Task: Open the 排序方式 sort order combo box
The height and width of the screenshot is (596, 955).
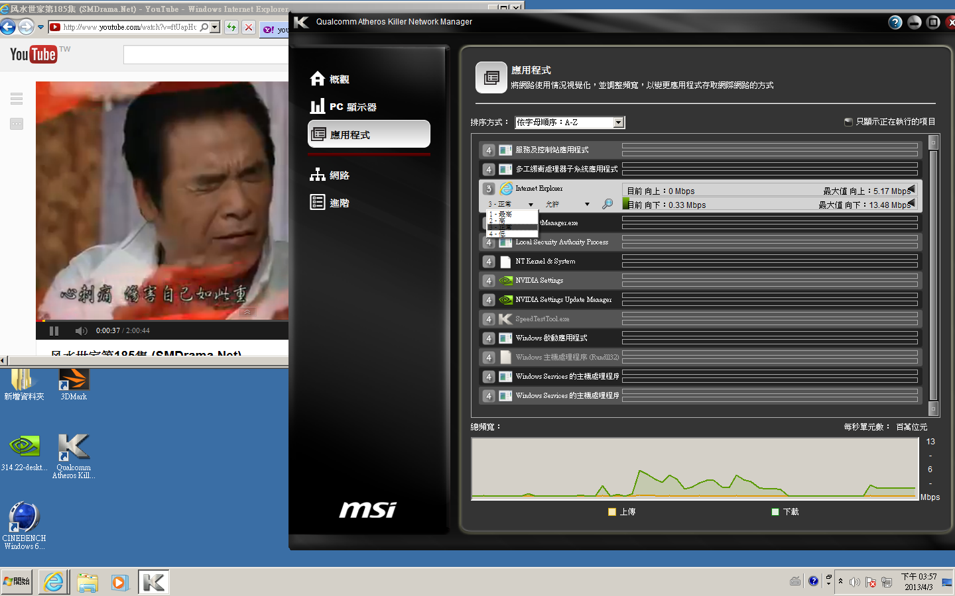Action: point(570,123)
